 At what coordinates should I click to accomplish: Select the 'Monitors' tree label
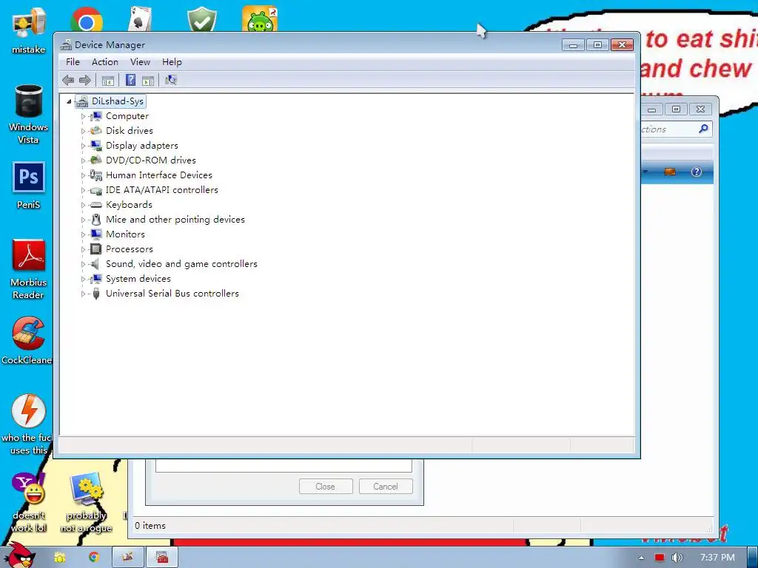(125, 234)
